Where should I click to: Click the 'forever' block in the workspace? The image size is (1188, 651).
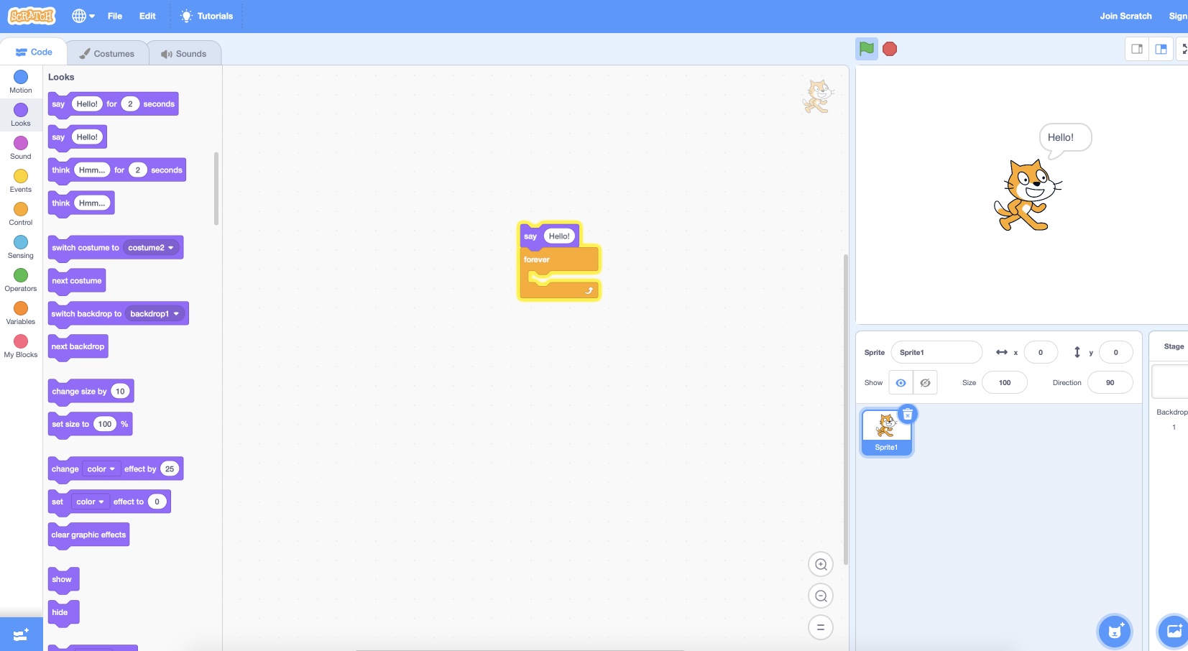click(537, 260)
